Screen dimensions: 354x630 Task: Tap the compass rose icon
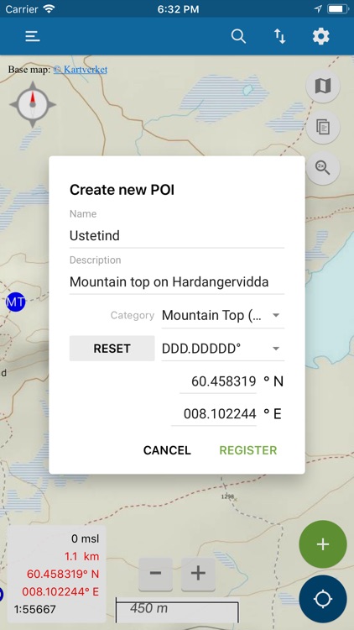33,104
